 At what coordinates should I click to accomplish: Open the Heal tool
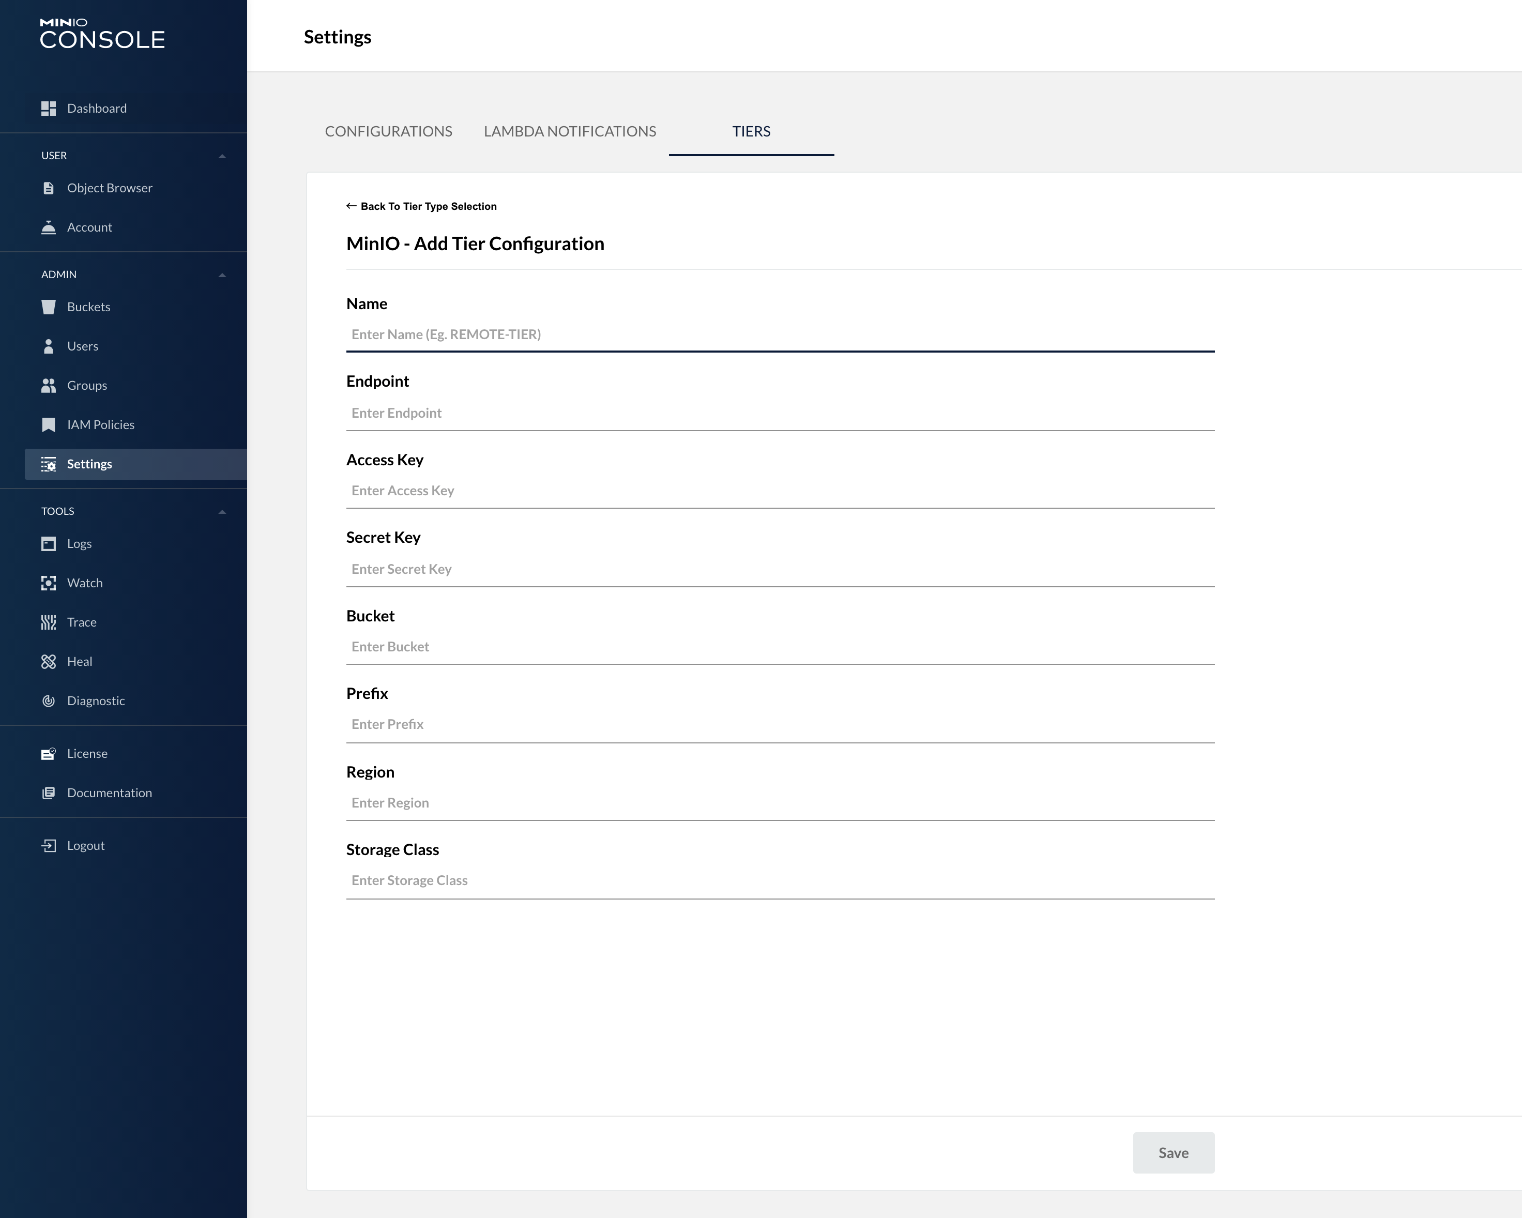(135, 662)
